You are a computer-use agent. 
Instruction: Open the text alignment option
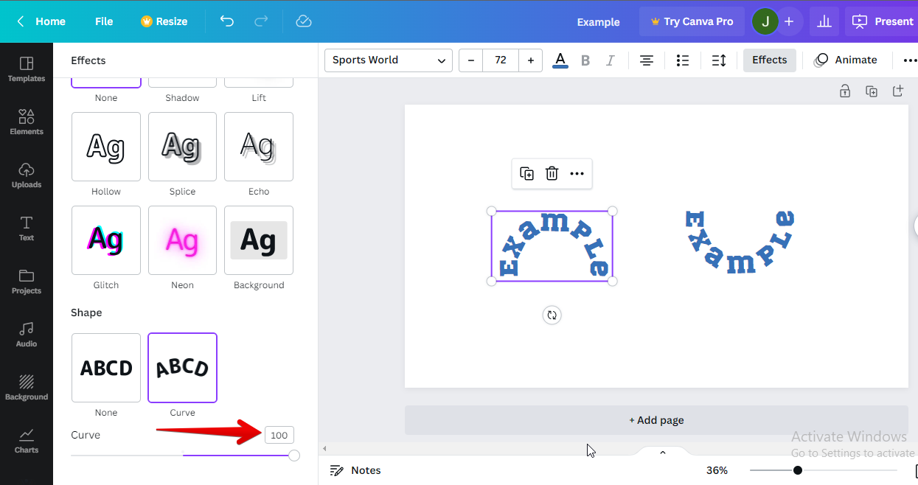click(x=647, y=60)
